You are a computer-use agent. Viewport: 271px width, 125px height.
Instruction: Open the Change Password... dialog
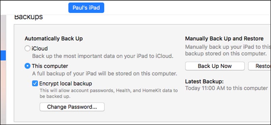[x=72, y=107]
